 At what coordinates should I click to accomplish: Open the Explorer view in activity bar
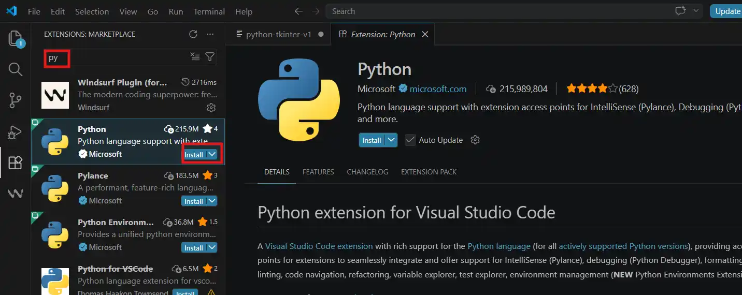click(x=16, y=38)
